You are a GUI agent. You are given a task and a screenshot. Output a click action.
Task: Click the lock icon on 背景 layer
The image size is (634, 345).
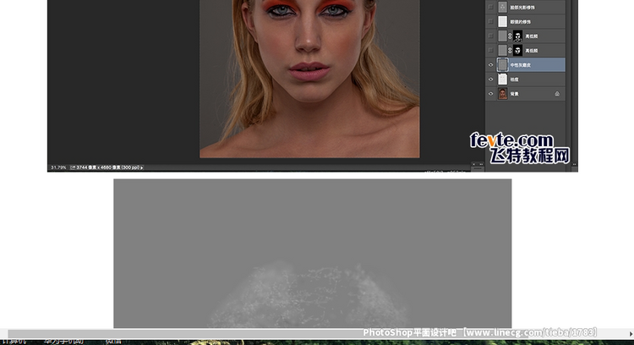pyautogui.click(x=557, y=94)
